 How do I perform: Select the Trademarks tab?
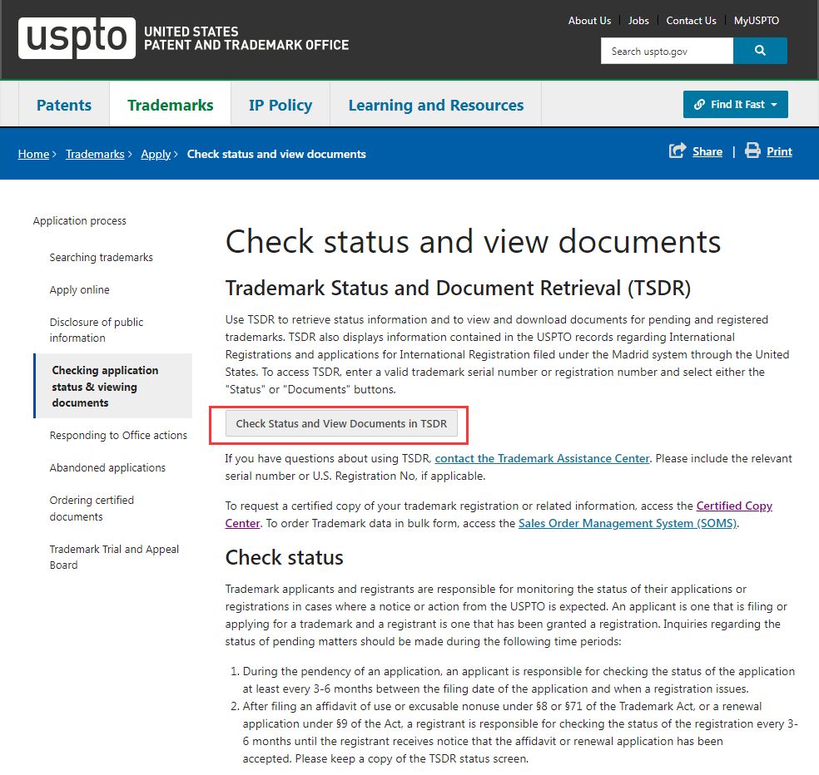click(171, 105)
